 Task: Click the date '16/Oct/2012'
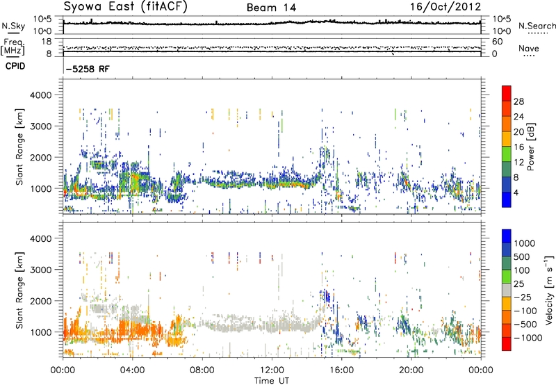(x=445, y=7)
